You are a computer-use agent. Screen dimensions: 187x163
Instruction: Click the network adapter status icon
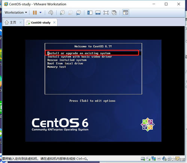tap(154, 159)
